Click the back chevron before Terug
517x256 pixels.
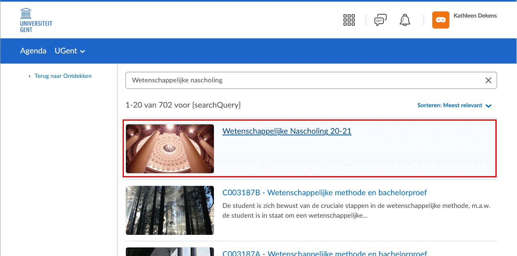[29, 76]
